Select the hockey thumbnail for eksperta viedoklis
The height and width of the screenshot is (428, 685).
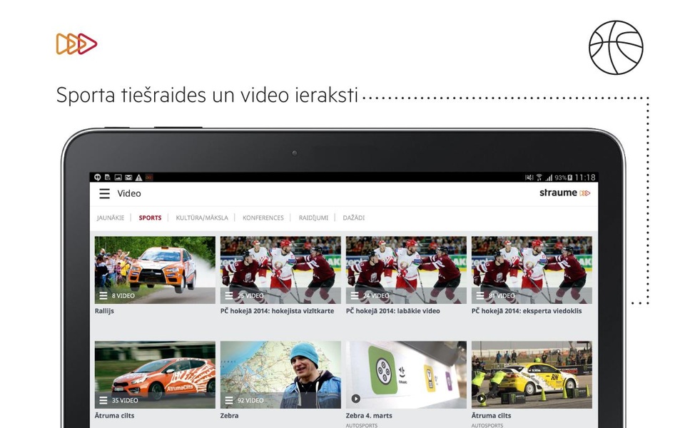[x=532, y=270]
